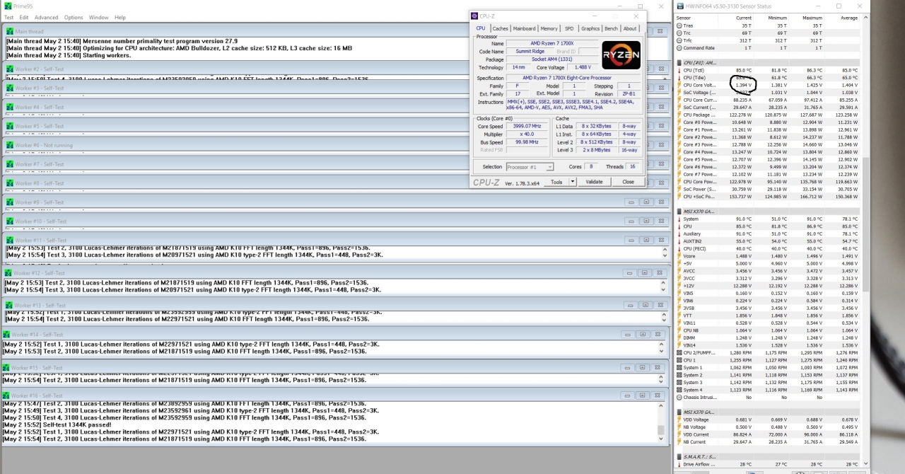
Task: Switch to the Memory tab in CPU-Z
Action: click(549, 28)
